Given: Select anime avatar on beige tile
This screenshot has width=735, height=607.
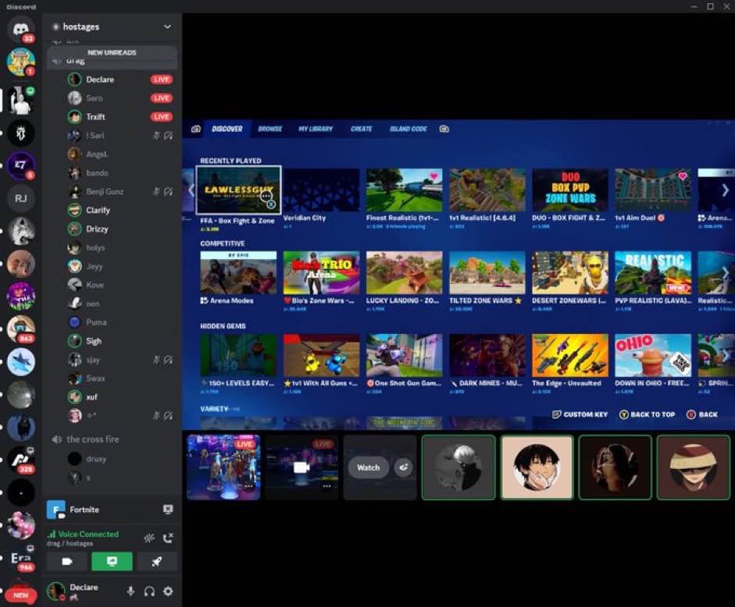Looking at the screenshot, I should point(537,467).
